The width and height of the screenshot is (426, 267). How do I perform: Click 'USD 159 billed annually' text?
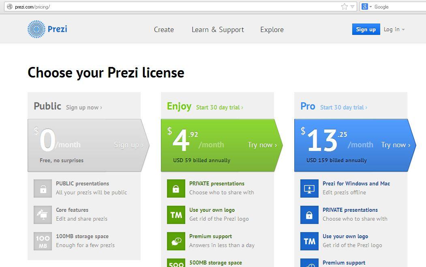(x=336, y=160)
